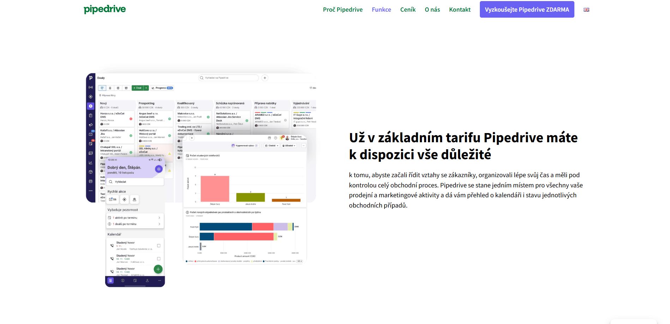Click "Vygenerovat výkaz" in insights panel
Image resolution: width=670 pixels, height=324 pixels.
(x=245, y=145)
